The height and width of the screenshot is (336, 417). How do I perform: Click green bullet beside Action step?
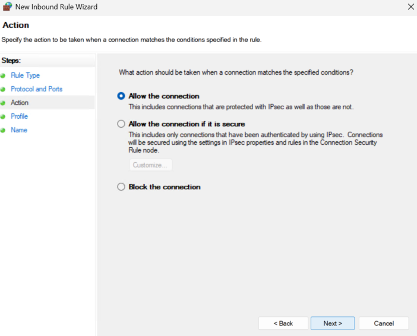[x=3, y=103]
